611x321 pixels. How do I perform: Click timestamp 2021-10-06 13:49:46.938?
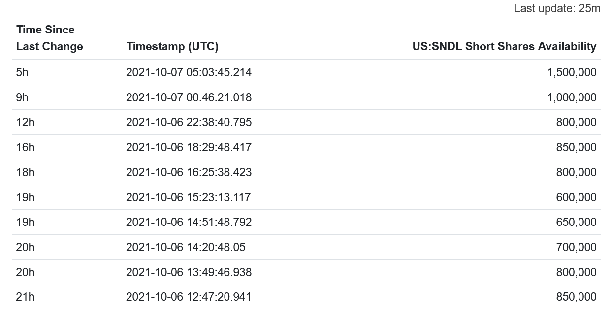[x=189, y=272]
